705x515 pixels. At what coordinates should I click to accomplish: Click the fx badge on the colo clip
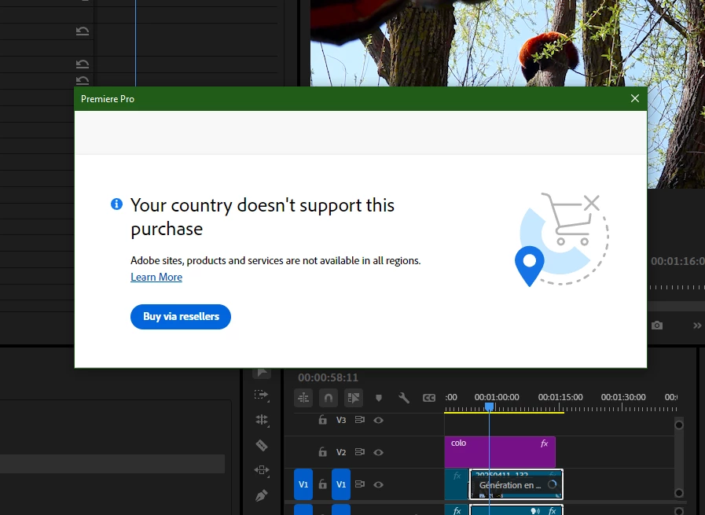click(544, 443)
